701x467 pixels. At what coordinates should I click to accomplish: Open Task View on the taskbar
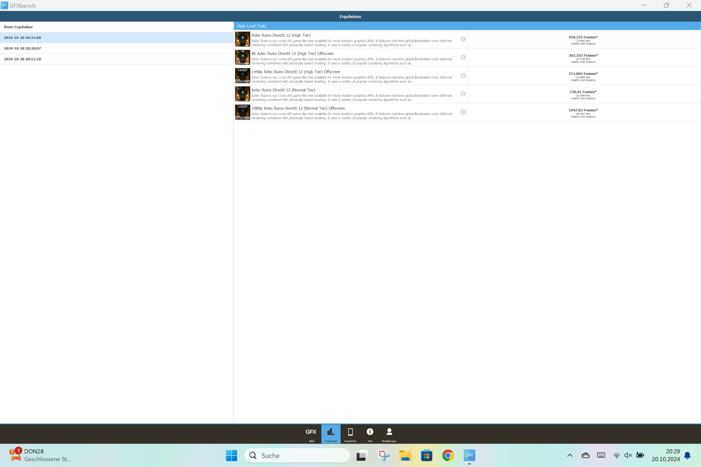pyautogui.click(x=362, y=455)
